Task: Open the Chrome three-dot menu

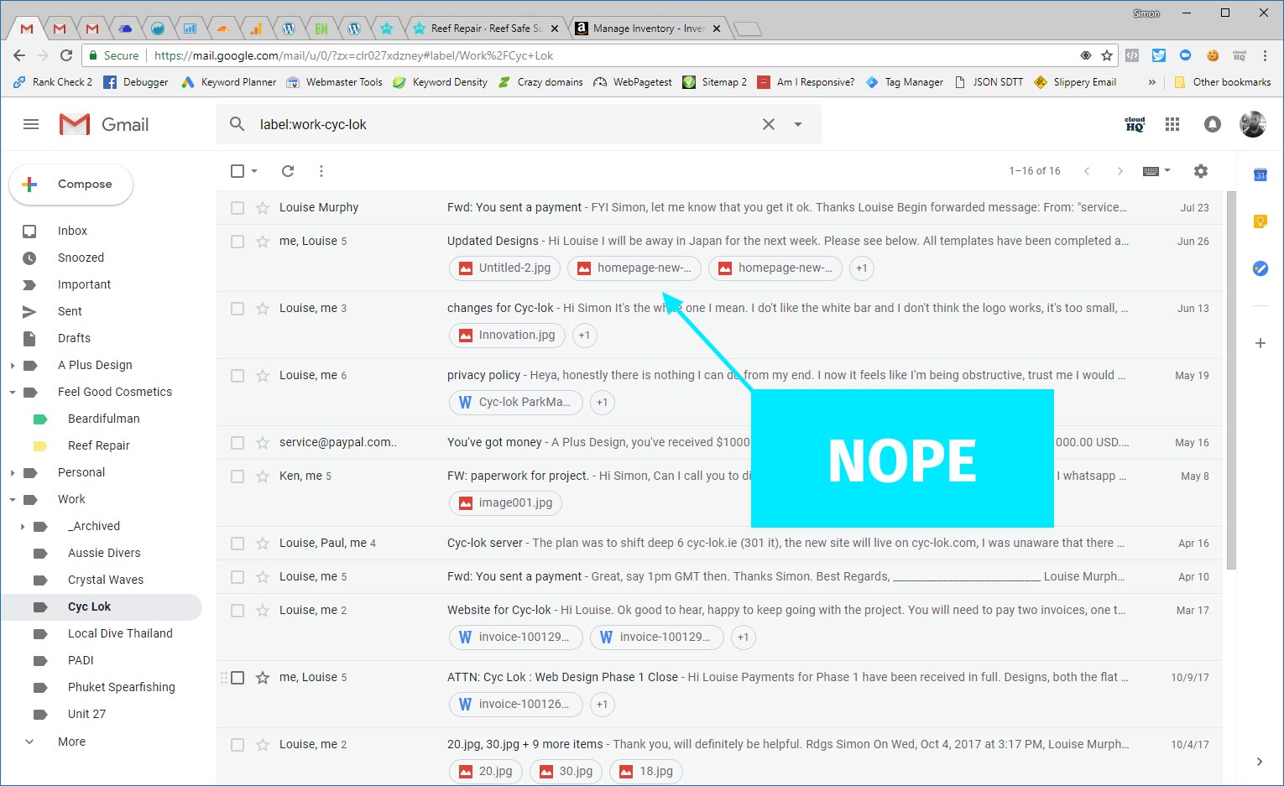Action: (1265, 55)
